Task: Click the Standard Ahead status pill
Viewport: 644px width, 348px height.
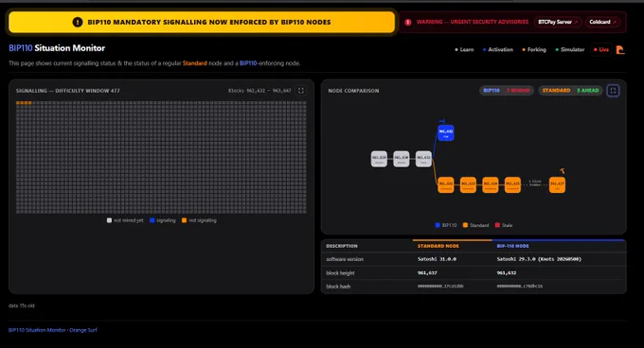Action: [x=570, y=91]
